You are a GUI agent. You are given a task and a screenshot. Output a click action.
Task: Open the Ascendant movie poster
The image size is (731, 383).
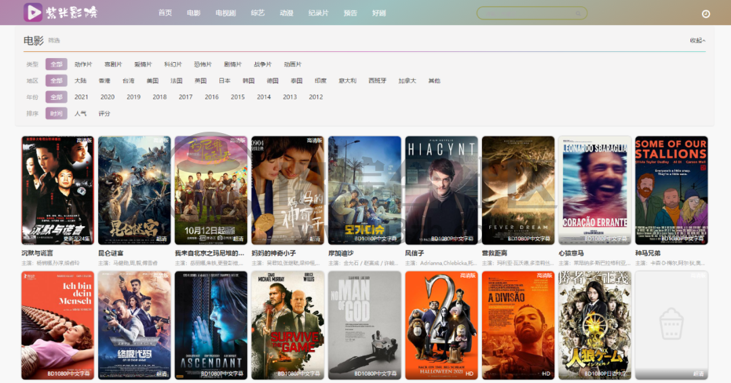211,326
